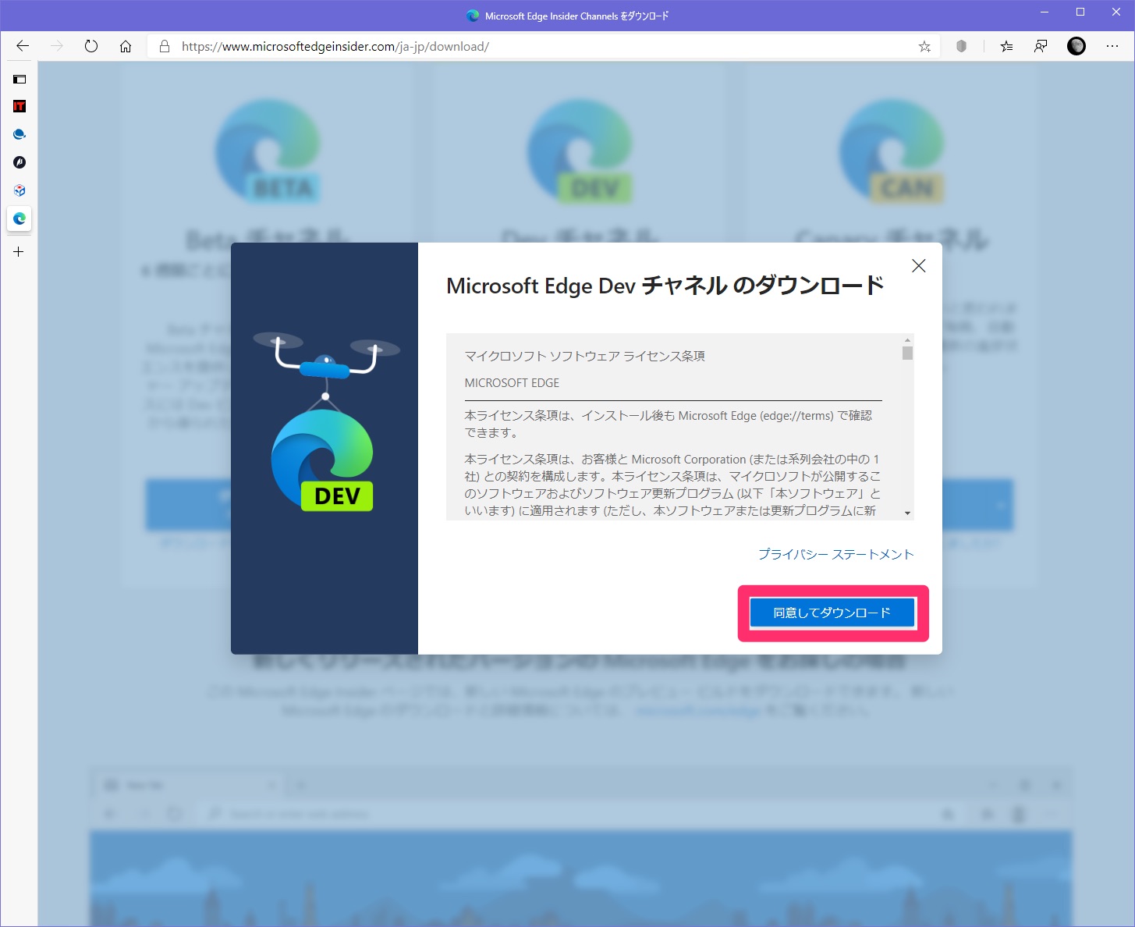The height and width of the screenshot is (927, 1135).
Task: Go back to the previous page
Action: [23, 46]
